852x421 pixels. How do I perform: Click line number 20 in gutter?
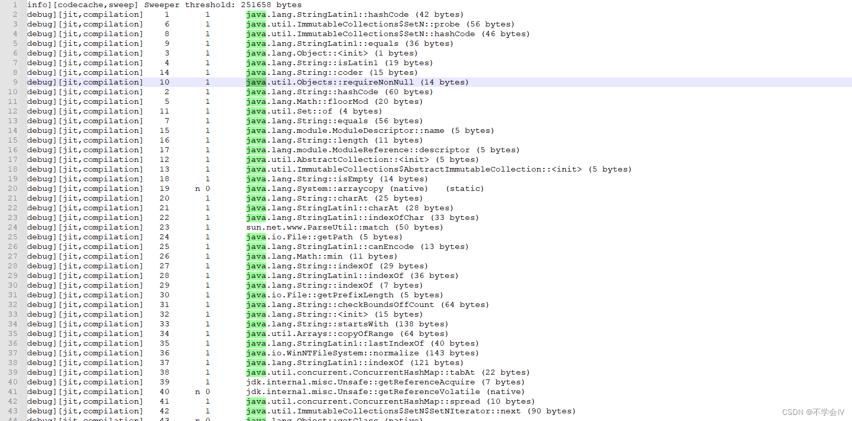[x=13, y=188]
